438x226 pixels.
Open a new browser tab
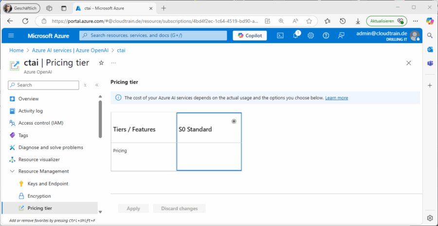[164, 8]
